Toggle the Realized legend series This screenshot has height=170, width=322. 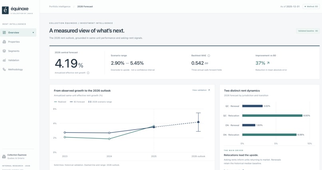click(60, 102)
